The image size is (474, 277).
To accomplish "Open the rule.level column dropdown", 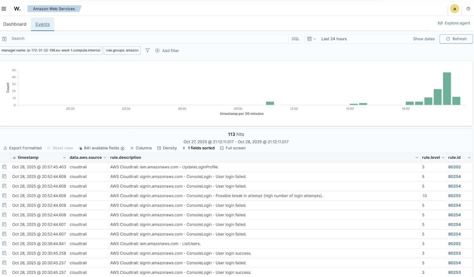I will tap(443, 157).
